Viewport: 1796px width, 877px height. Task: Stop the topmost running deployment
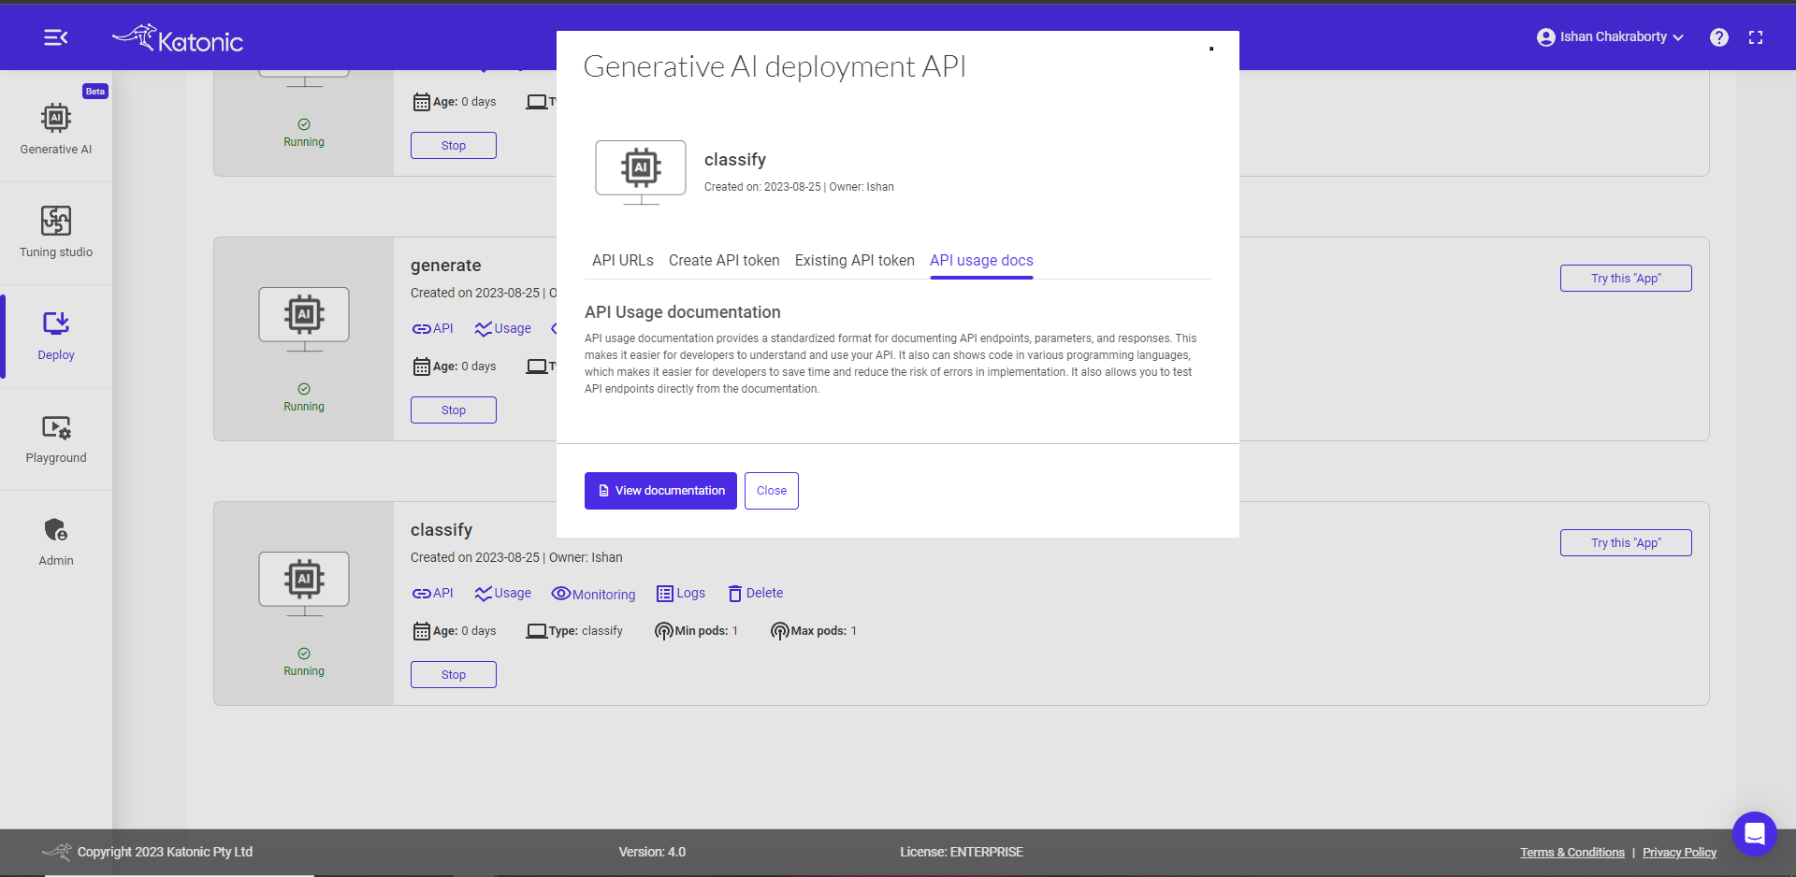point(454,146)
